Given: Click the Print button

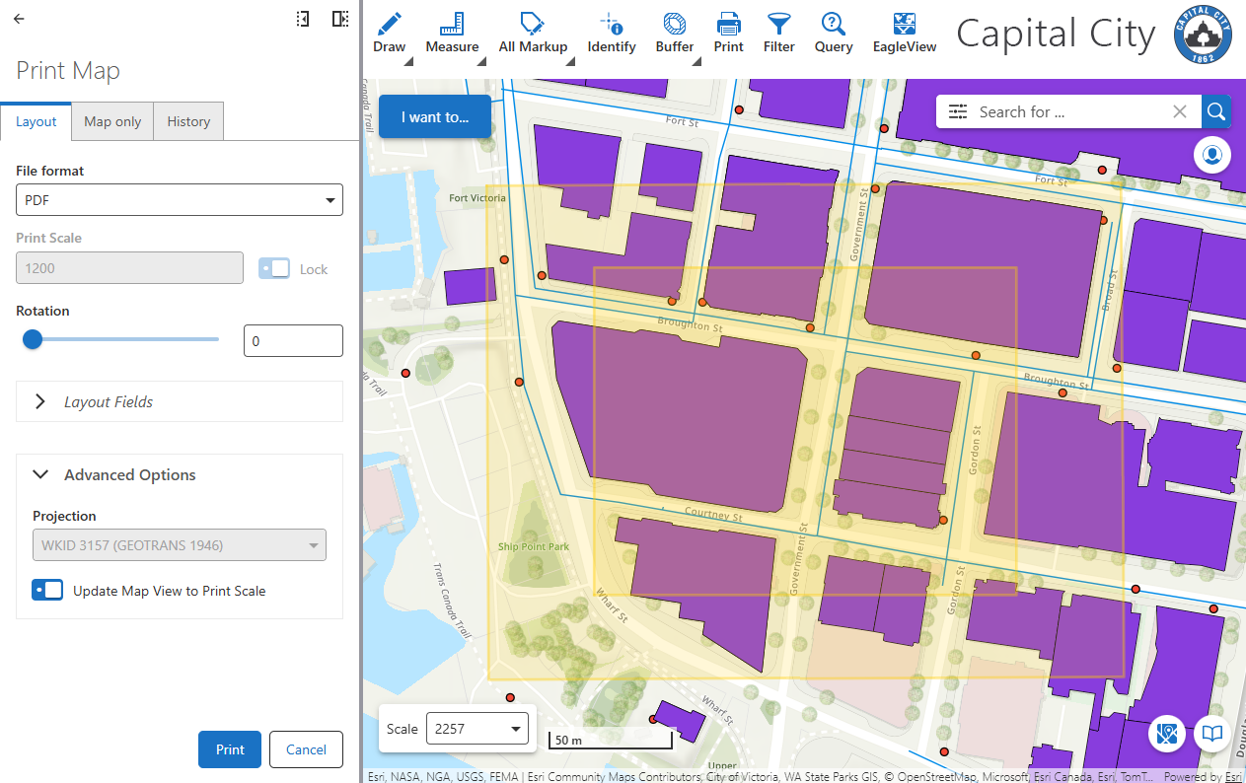Looking at the screenshot, I should tap(229, 749).
